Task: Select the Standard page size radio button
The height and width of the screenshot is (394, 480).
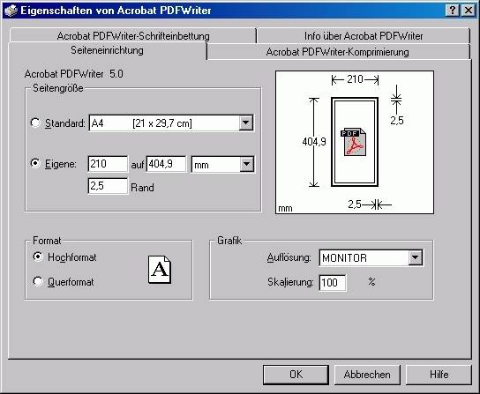Action: 35,123
